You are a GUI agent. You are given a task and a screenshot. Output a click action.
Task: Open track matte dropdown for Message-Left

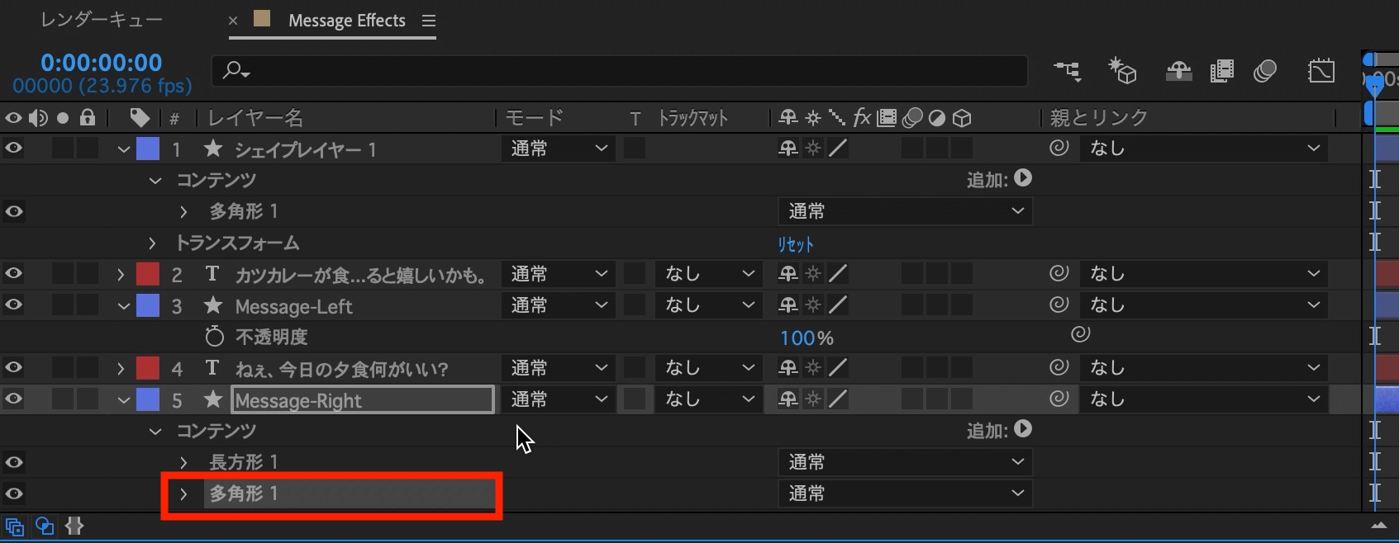pos(709,305)
